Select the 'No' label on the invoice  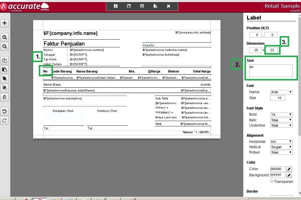45,71
